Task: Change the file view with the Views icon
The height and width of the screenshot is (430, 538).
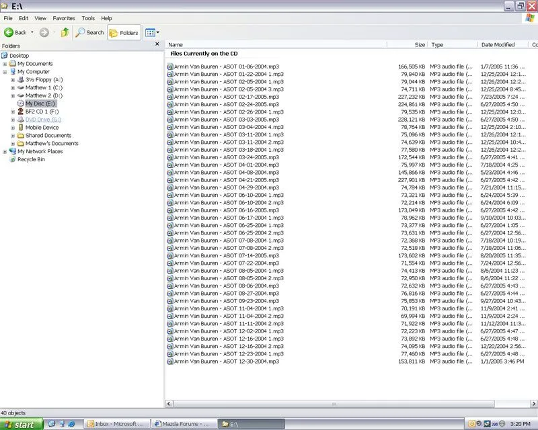Action: [x=149, y=32]
